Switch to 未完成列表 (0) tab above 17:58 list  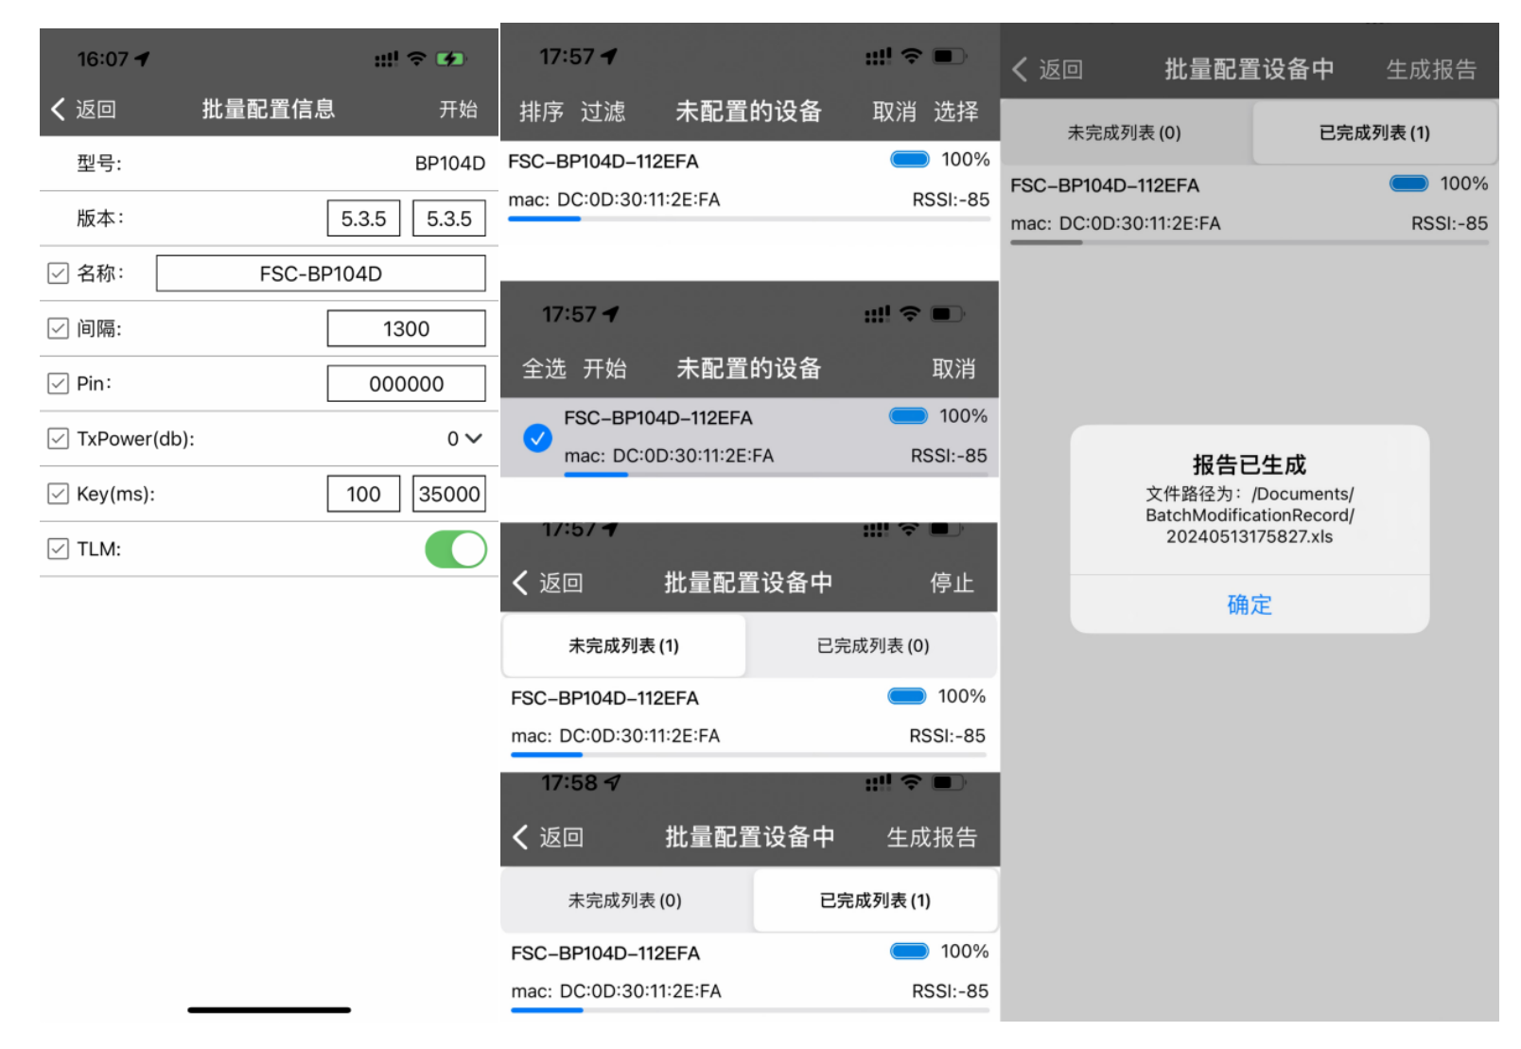point(624,900)
